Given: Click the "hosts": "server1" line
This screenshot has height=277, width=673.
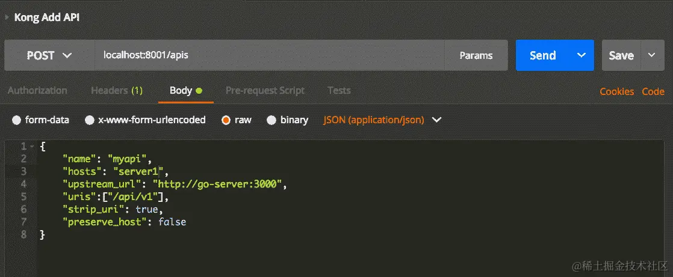Looking at the screenshot, I should click(116, 172).
